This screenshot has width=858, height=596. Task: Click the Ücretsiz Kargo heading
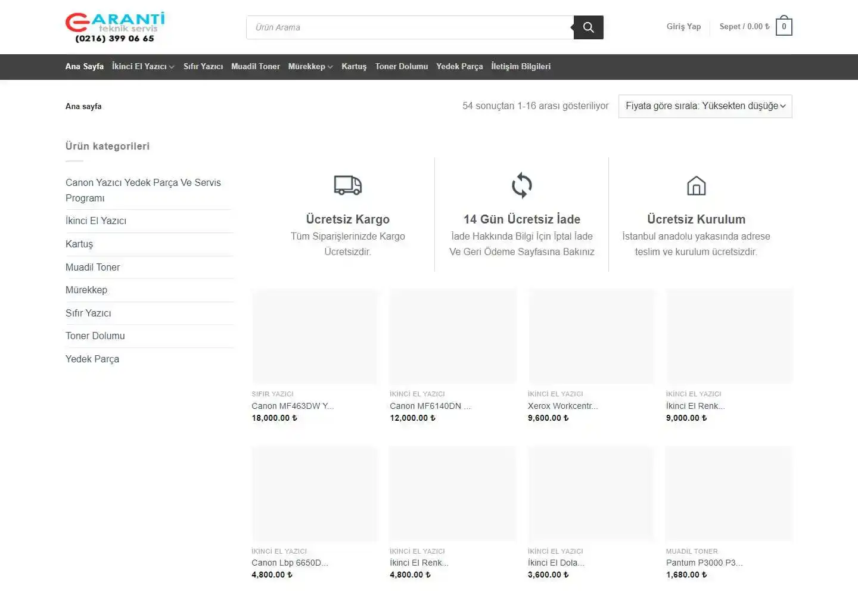click(x=348, y=219)
